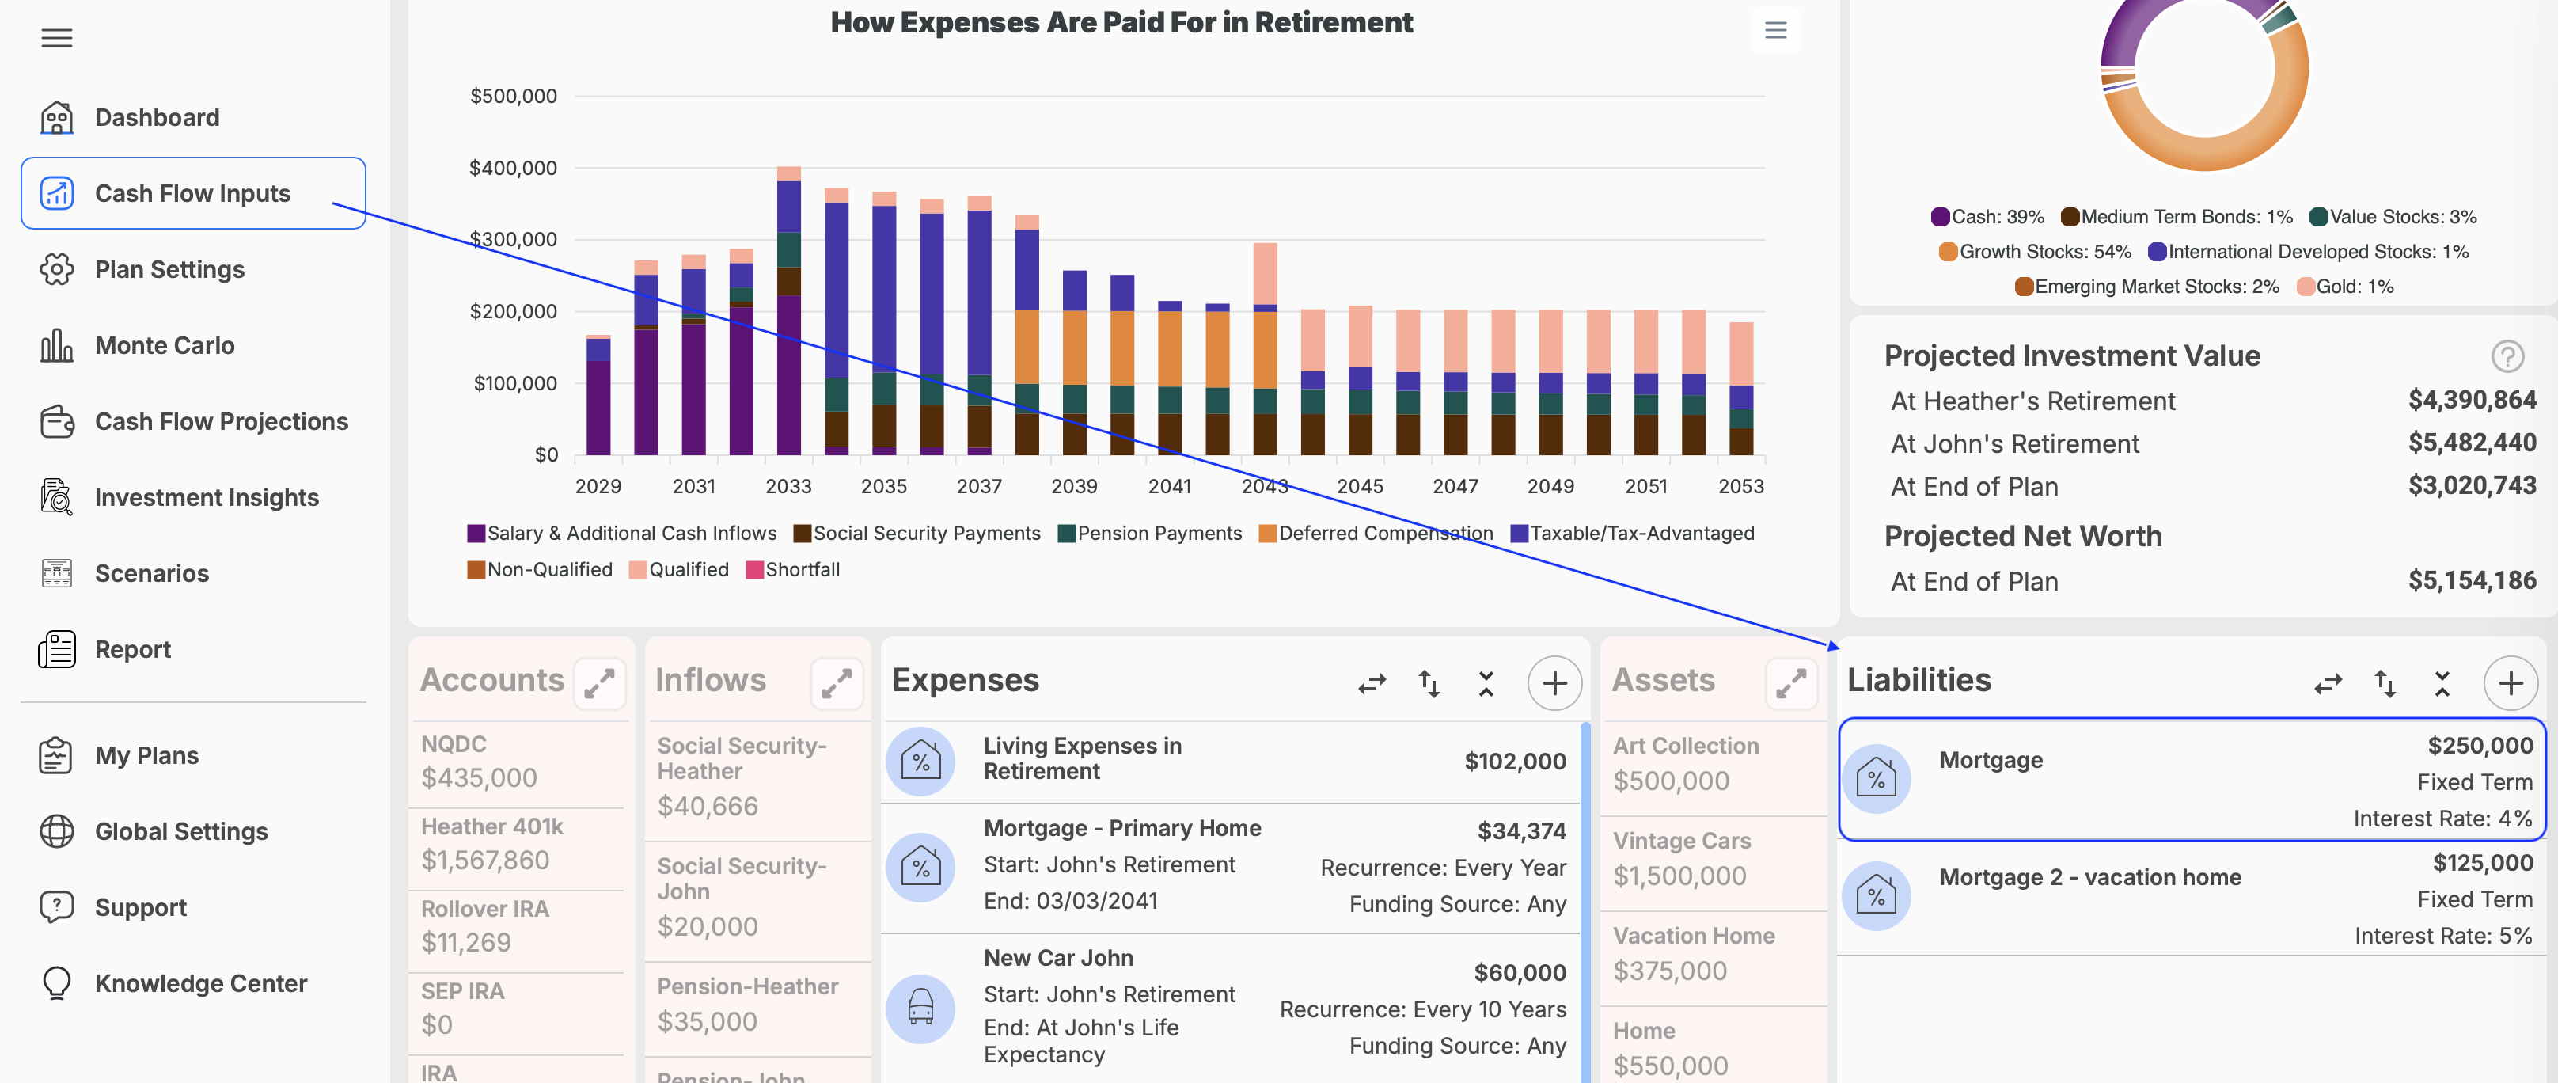Click the Deferred Compensation color swatch

(1267, 534)
